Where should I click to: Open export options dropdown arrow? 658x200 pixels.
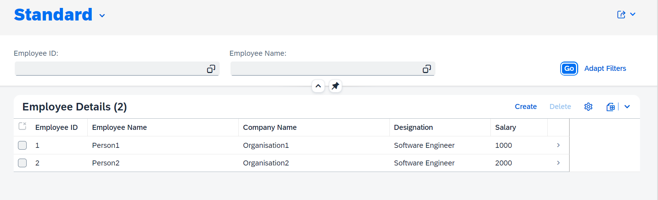click(627, 107)
